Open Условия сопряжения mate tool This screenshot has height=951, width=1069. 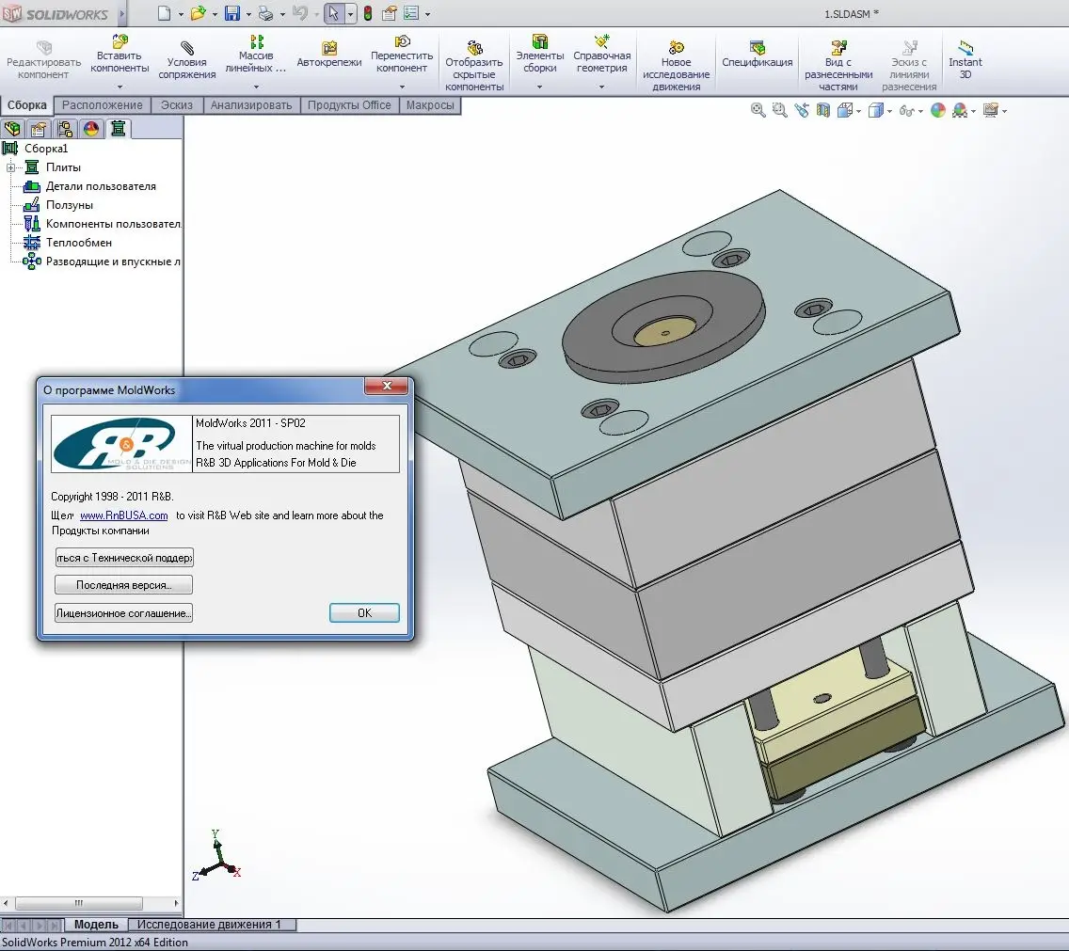[x=187, y=60]
